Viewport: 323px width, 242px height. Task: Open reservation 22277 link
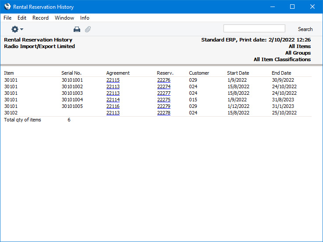[x=164, y=93]
